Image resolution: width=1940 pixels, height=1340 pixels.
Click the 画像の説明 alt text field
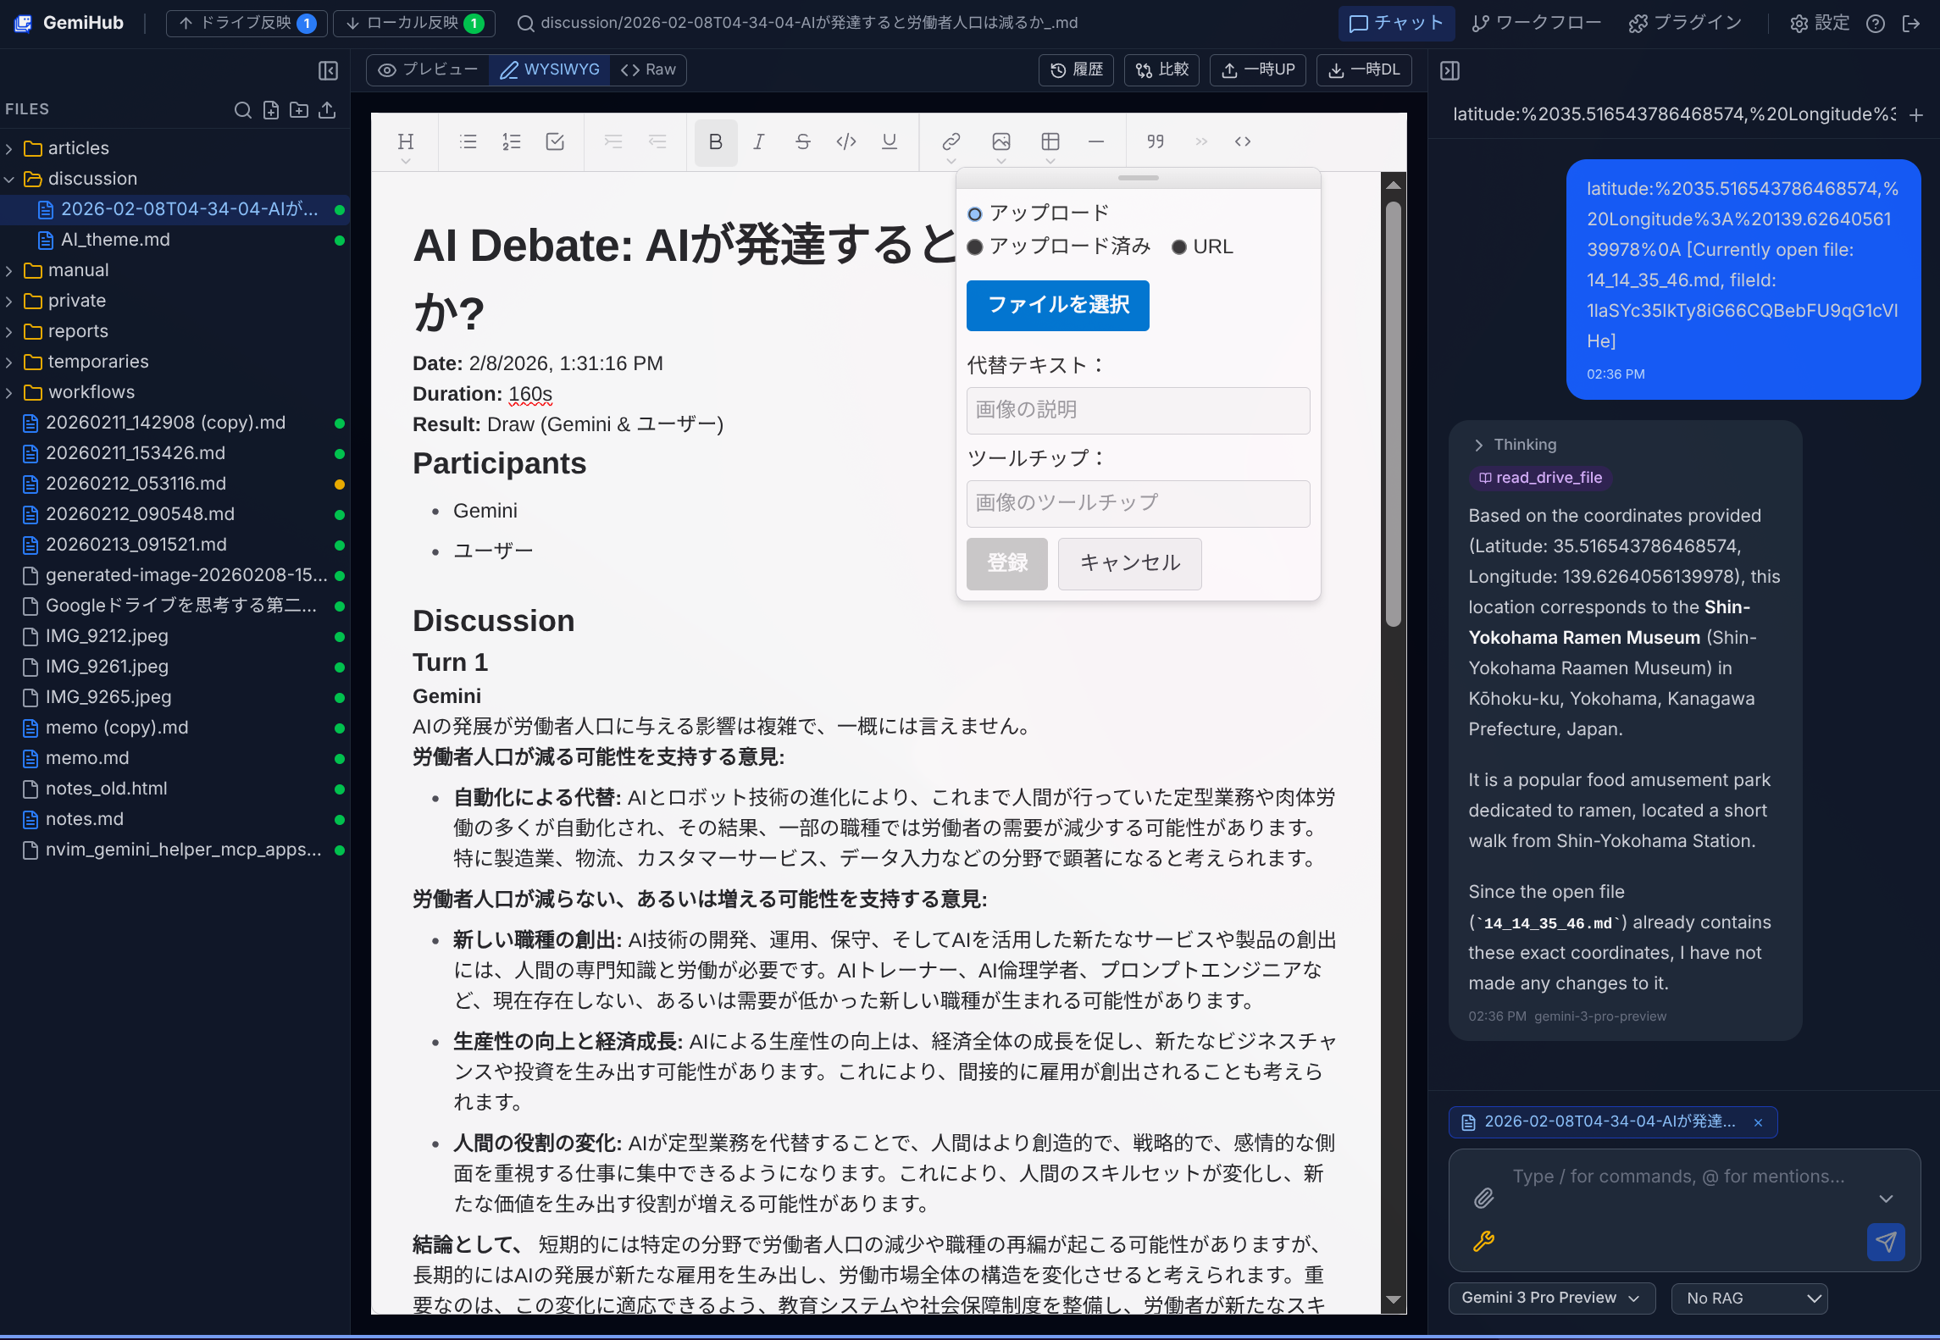[x=1138, y=410]
